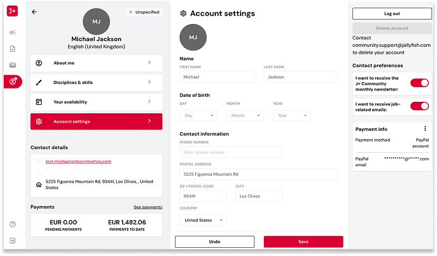This screenshot has width=437, height=256.
Task: Open the Country dropdown showing United States
Action: [203, 221]
